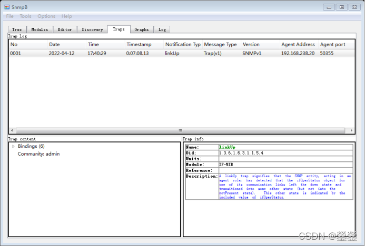Screen dimensions: 365x246
Task: Sort trap log by No column header
Action: click(x=28, y=44)
